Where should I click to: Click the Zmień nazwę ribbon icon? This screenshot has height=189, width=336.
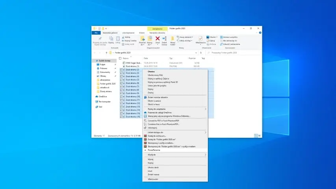tap(164, 39)
